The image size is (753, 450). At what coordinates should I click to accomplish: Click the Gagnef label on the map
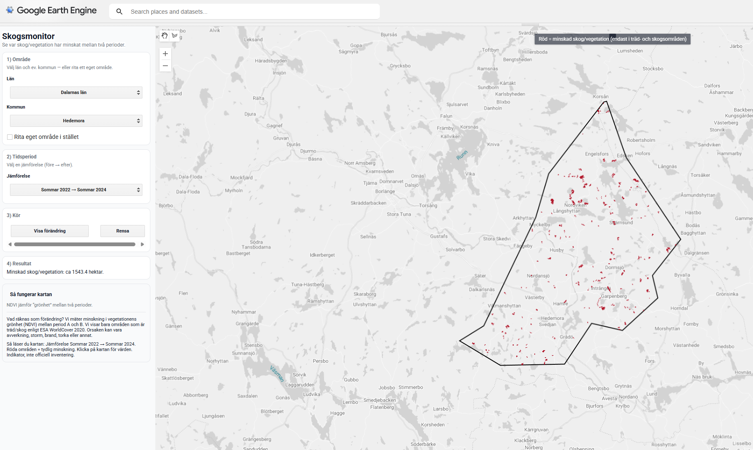click(274, 126)
